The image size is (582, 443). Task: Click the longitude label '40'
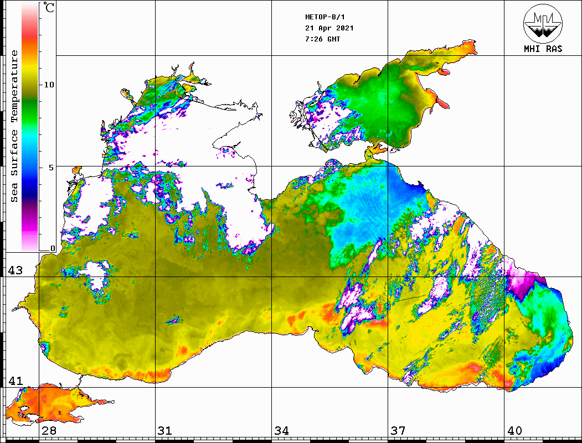click(x=514, y=431)
